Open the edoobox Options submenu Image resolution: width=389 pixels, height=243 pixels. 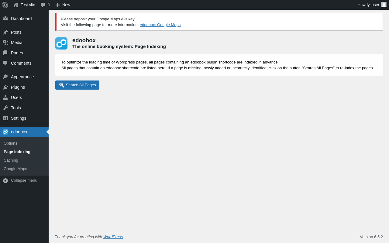(10, 143)
